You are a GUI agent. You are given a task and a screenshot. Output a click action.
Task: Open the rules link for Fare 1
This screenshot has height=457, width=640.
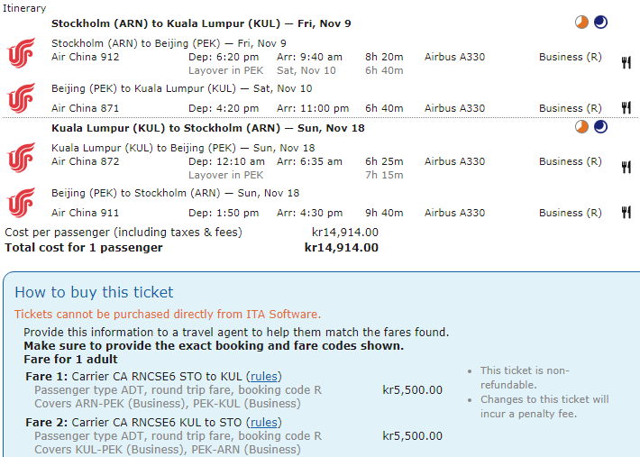[264, 376]
